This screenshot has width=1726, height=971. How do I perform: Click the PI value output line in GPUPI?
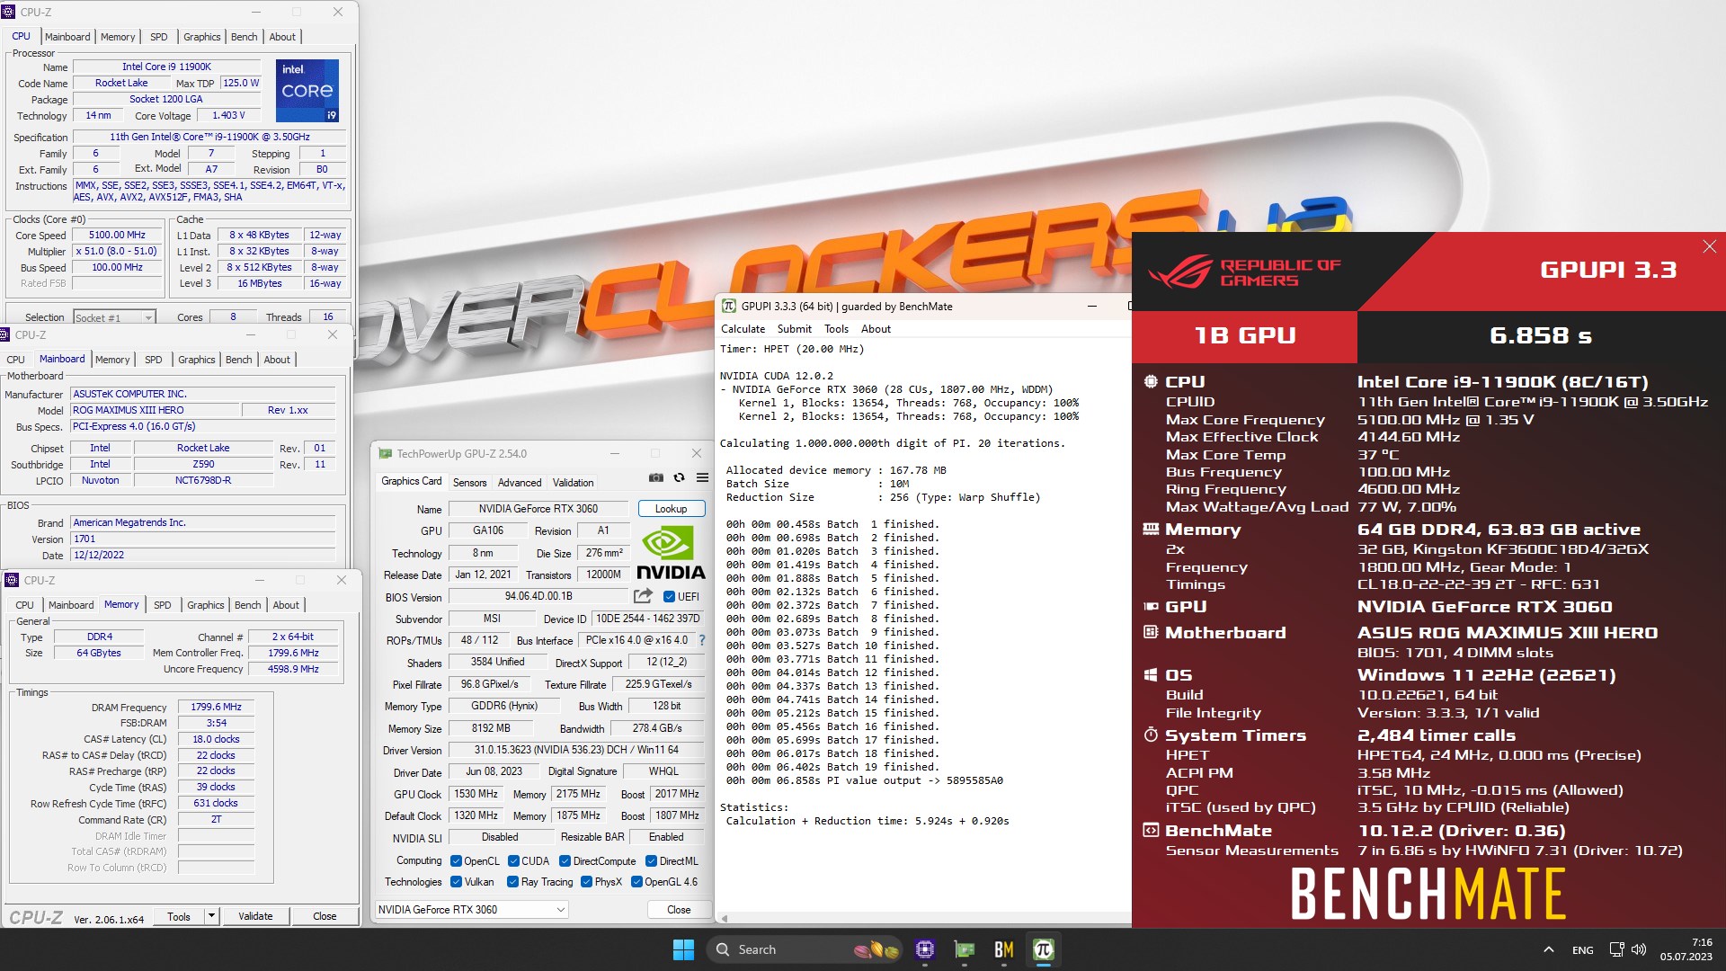coord(864,780)
